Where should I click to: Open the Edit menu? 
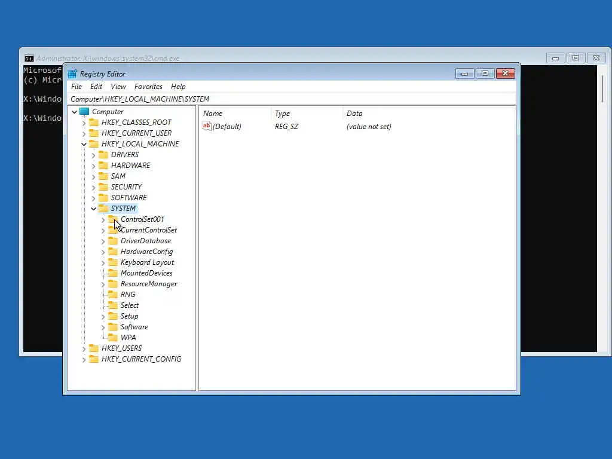coord(96,87)
